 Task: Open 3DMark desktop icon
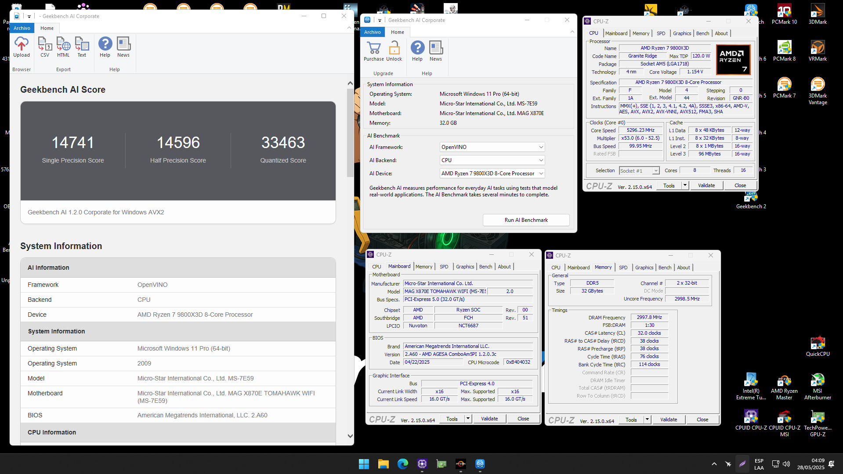coord(818,14)
